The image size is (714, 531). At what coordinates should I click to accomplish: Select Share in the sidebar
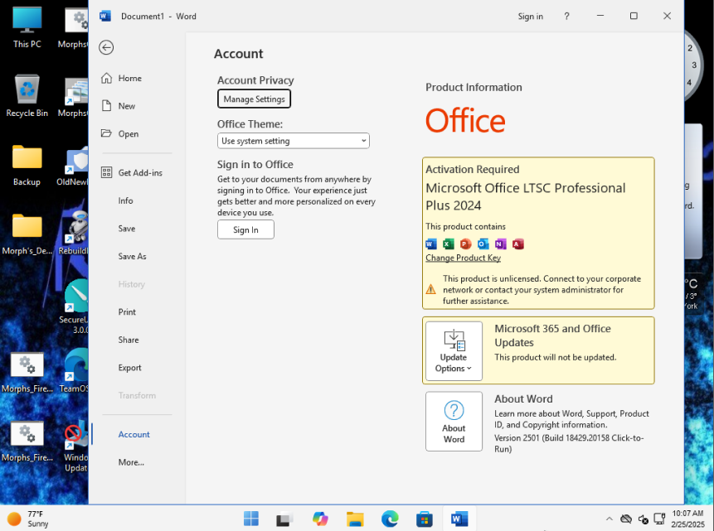coord(129,340)
